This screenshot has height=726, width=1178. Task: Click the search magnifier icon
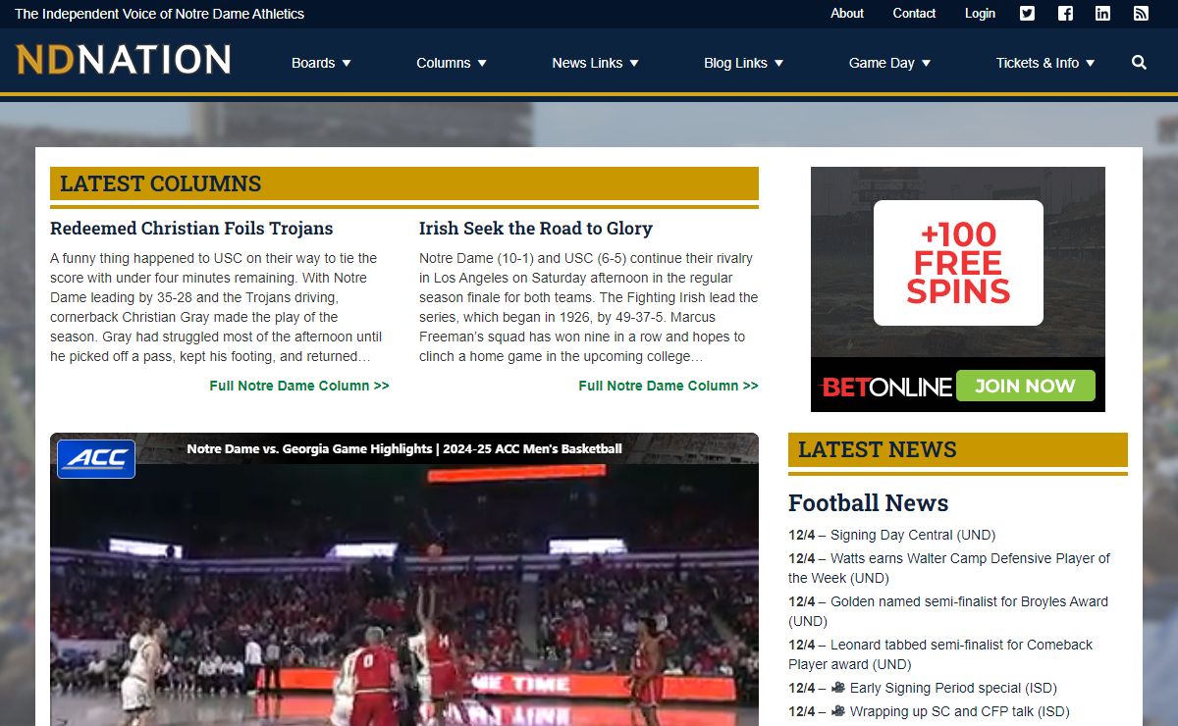pos(1139,63)
